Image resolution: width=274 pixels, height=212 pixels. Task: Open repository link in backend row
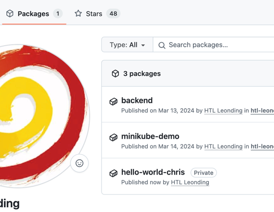coord(262,111)
